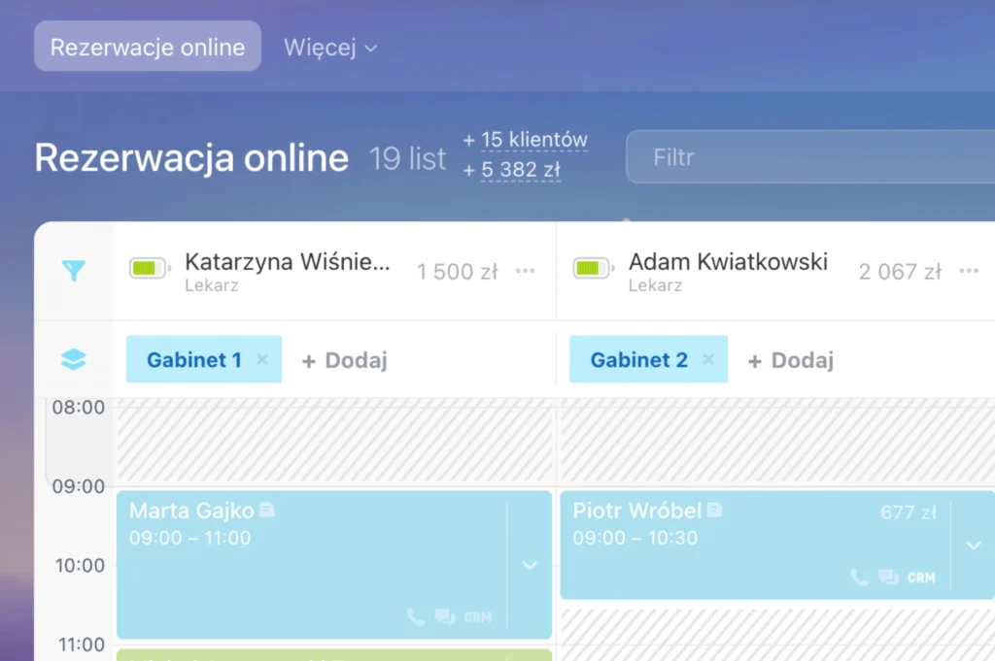Click the blue funnel filter icon
The width and height of the screenshot is (995, 661).
coord(74,272)
